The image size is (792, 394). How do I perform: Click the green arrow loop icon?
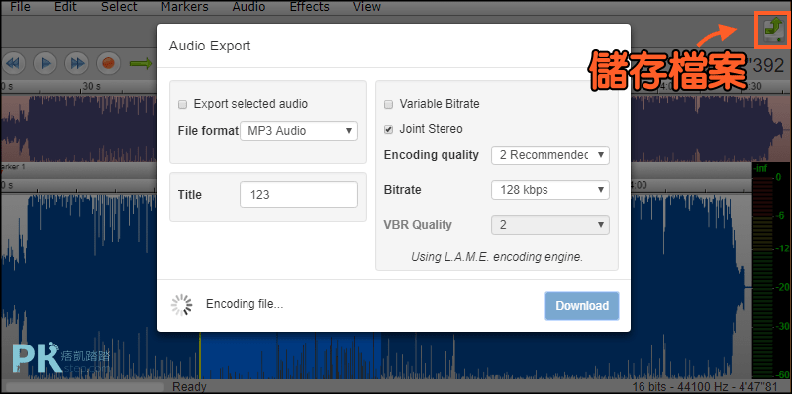[x=141, y=64]
